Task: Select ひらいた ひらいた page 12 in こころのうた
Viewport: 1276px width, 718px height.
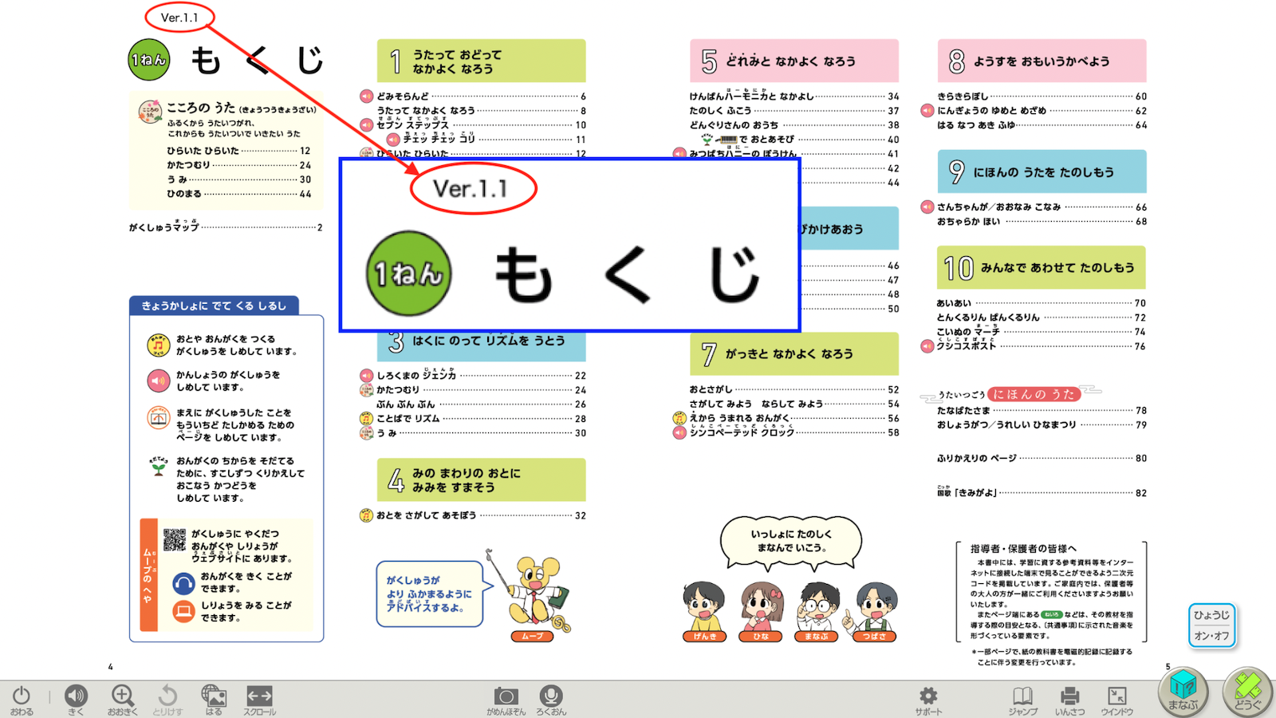Action: pyautogui.click(x=238, y=151)
